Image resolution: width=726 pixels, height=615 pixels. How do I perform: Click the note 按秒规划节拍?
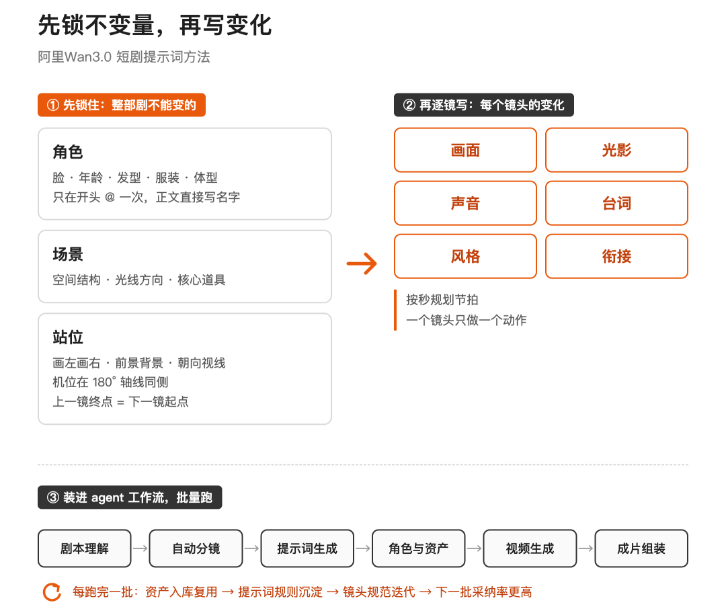click(x=442, y=300)
